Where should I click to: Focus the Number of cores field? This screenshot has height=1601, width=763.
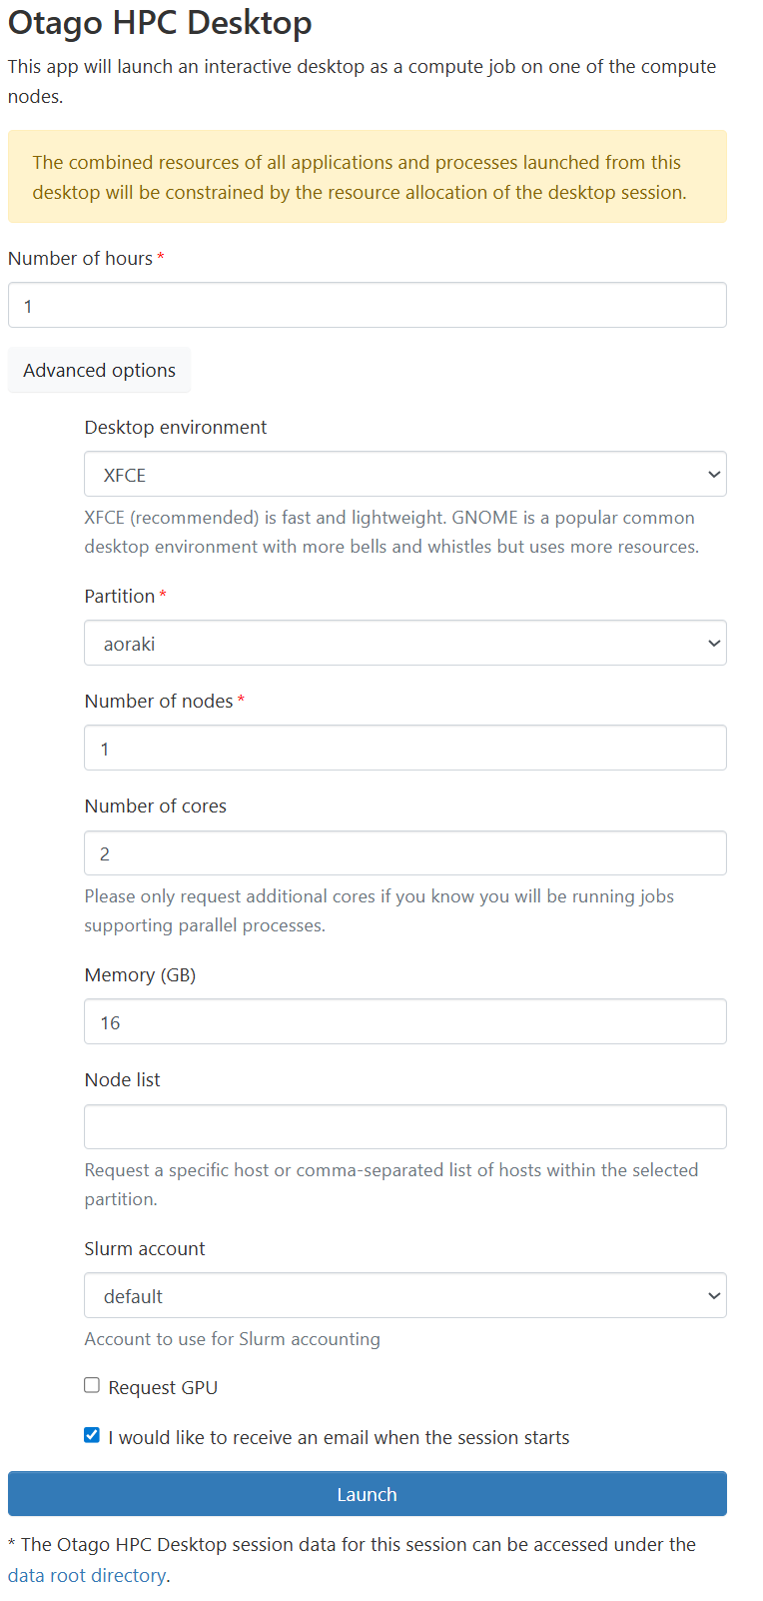point(404,852)
